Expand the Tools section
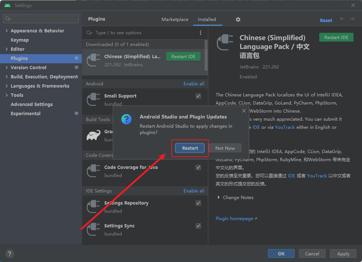Image resolution: width=362 pixels, height=262 pixels. 7,95
